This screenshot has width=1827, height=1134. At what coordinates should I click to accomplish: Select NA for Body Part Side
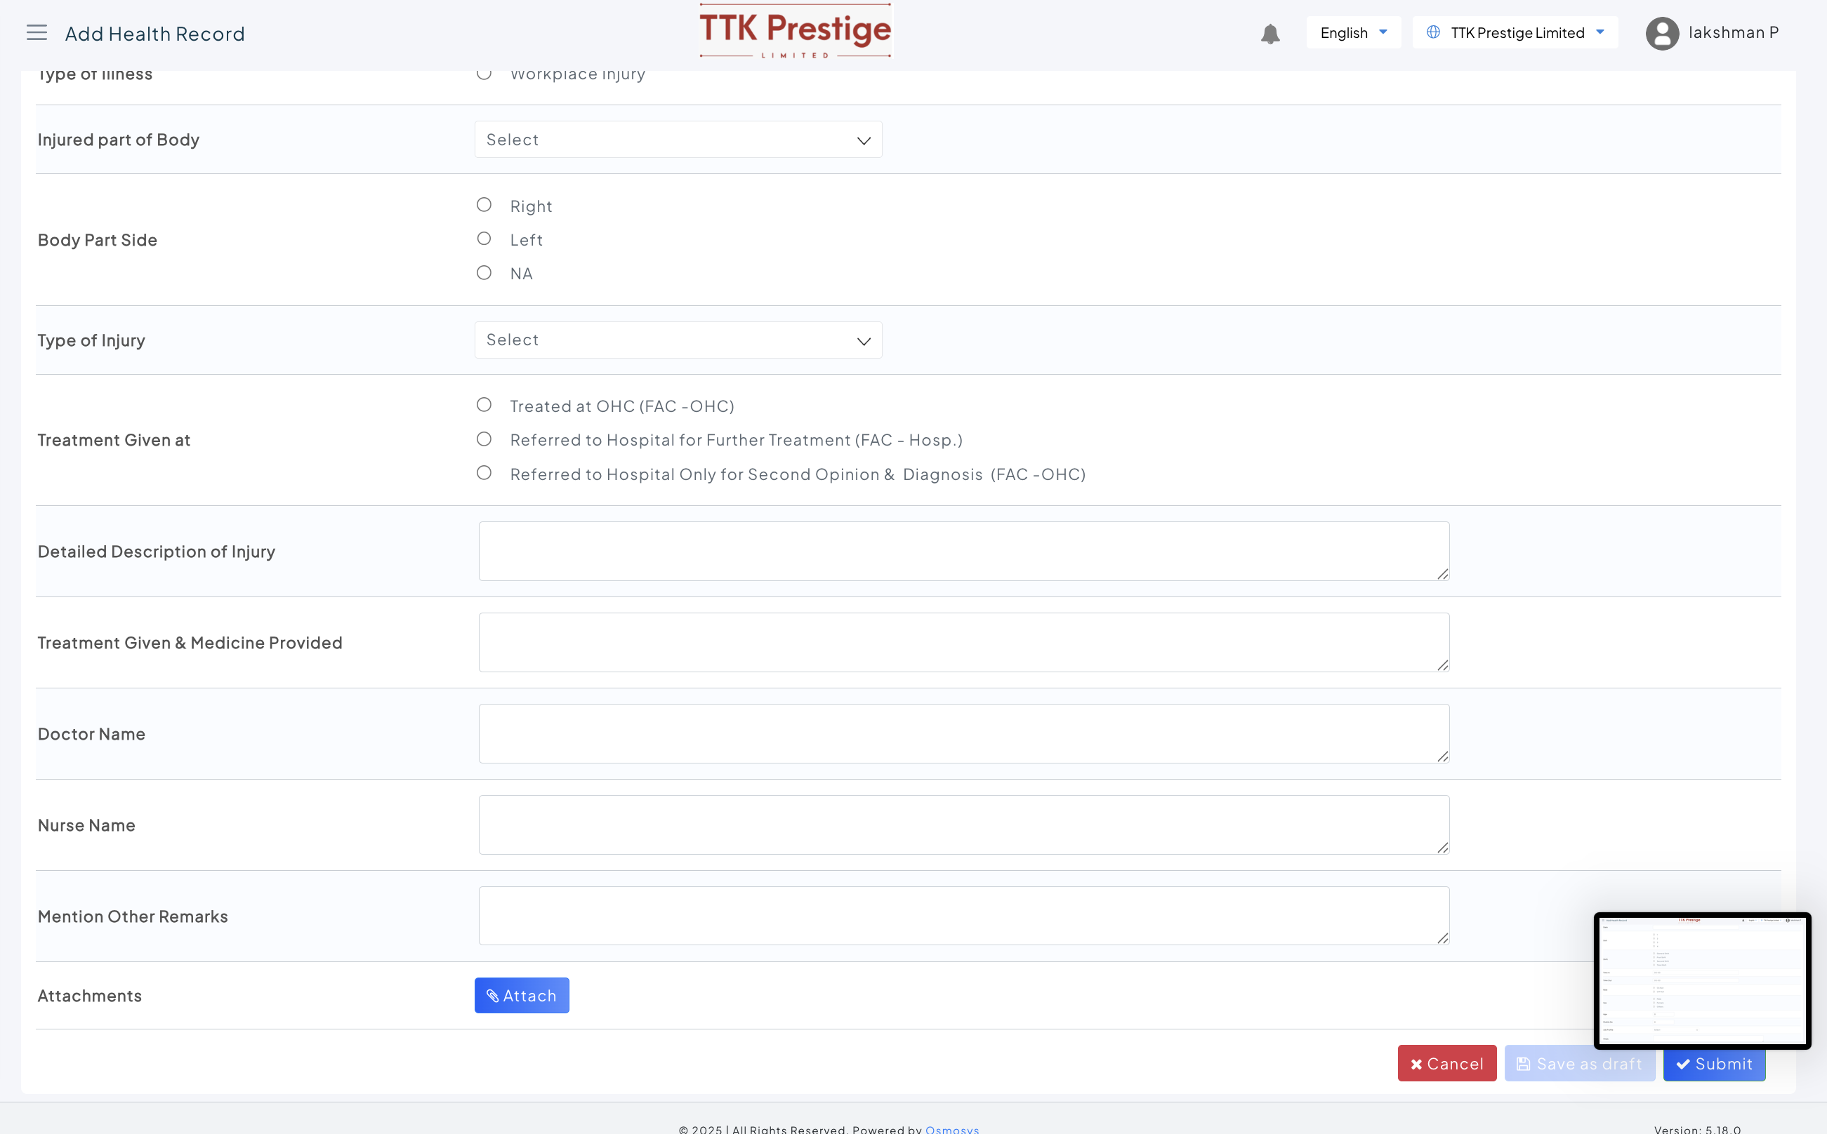(484, 273)
